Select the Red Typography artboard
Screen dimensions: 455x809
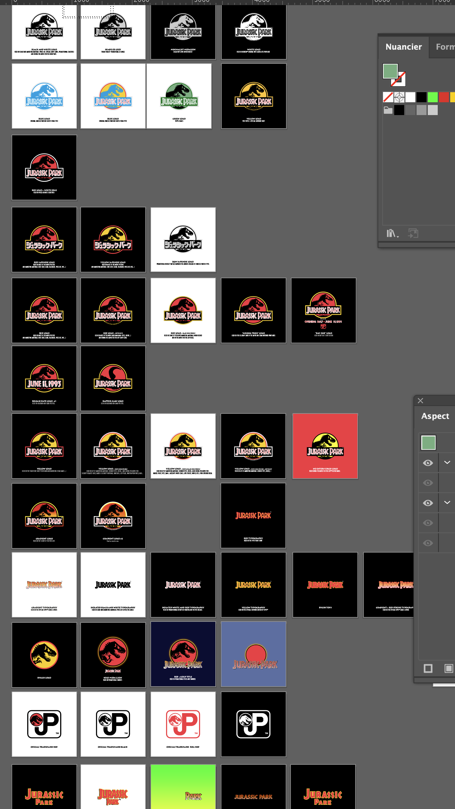point(253,515)
